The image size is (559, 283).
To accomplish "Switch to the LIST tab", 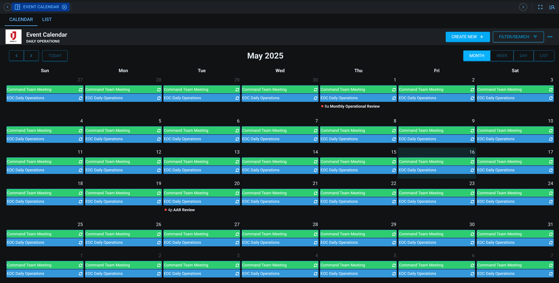I will (x=47, y=19).
